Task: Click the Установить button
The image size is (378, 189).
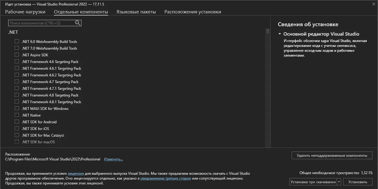Action: click(358, 182)
